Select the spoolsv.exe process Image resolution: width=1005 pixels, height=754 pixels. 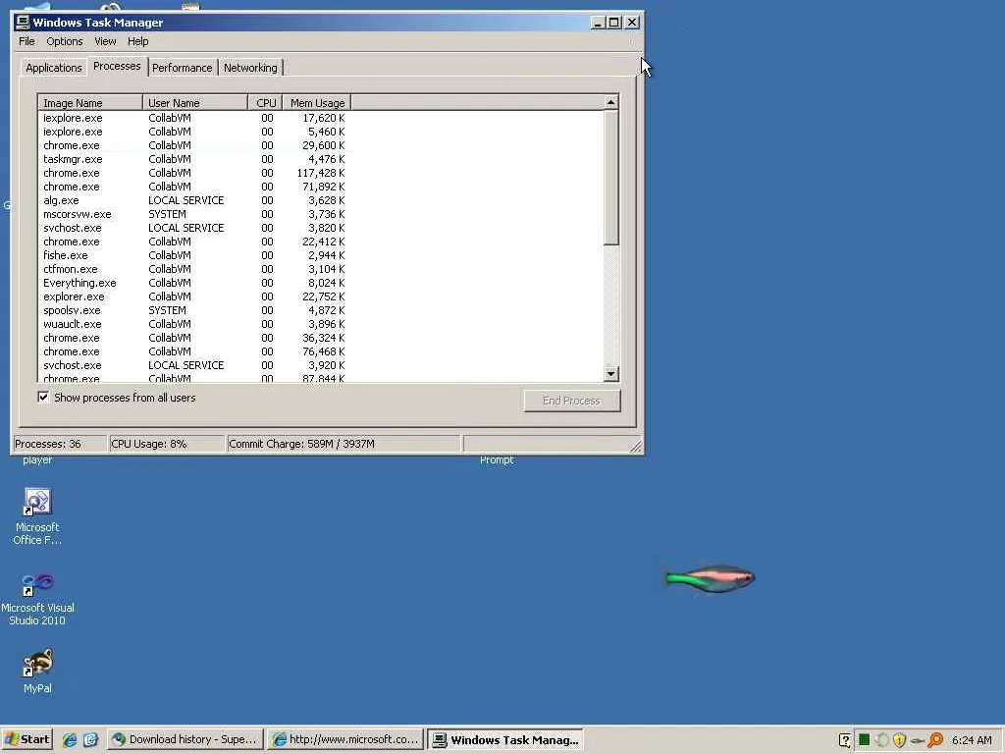pos(193,310)
